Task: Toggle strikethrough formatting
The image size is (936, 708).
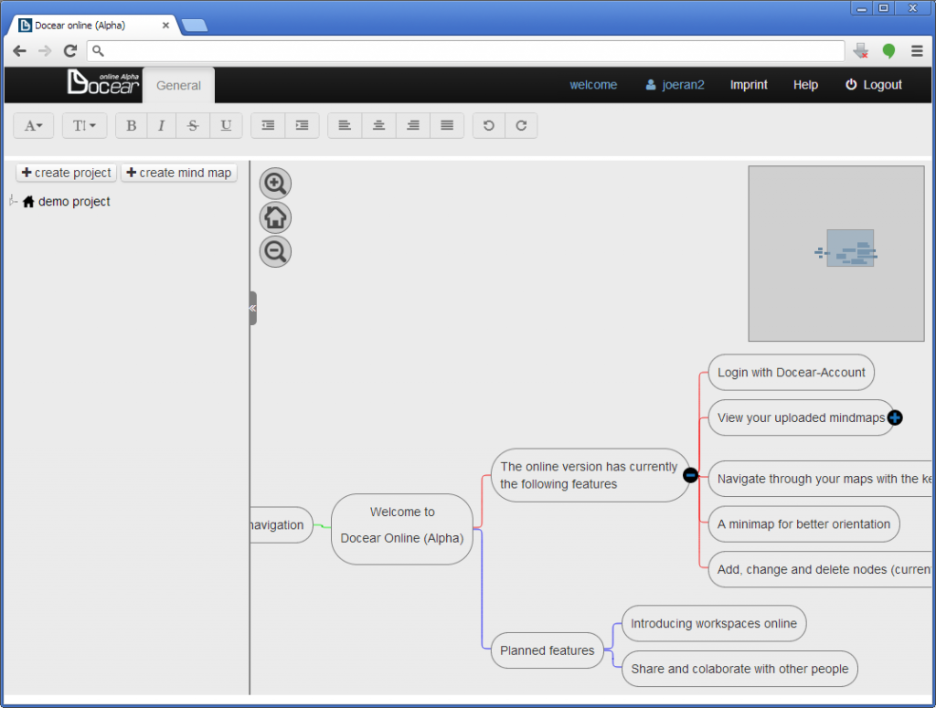Action: 193,126
